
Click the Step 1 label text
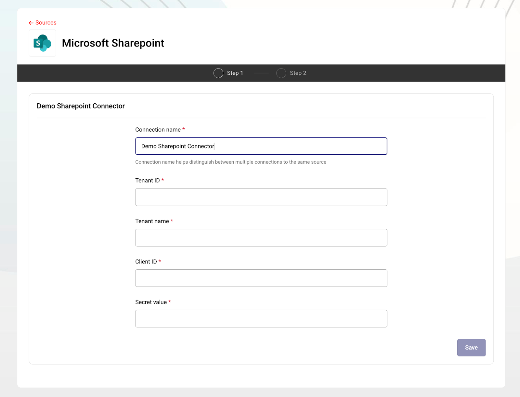(235, 73)
